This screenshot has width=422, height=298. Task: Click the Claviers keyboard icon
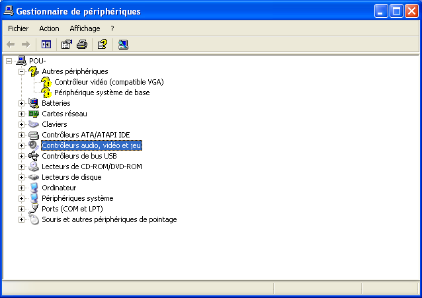(34, 124)
